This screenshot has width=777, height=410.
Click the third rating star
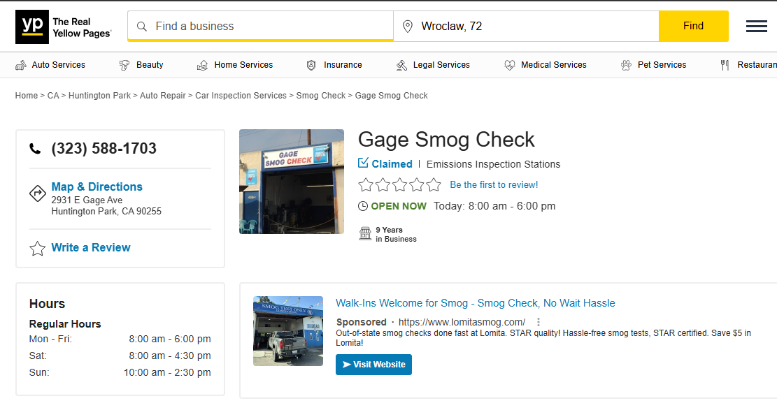click(x=400, y=184)
